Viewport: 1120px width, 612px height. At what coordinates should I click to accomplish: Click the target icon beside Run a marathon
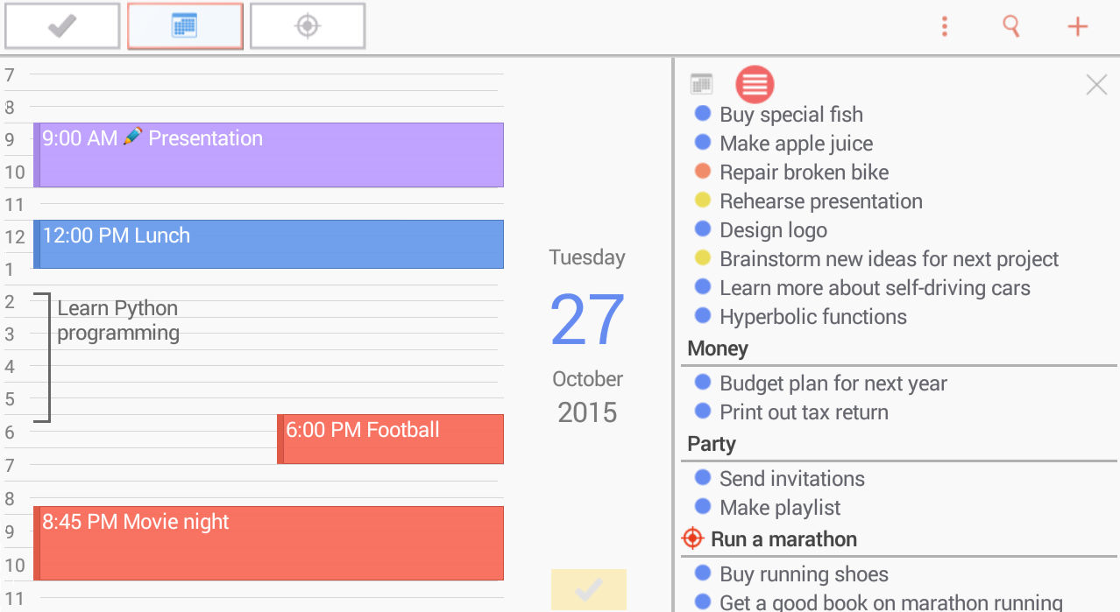692,538
